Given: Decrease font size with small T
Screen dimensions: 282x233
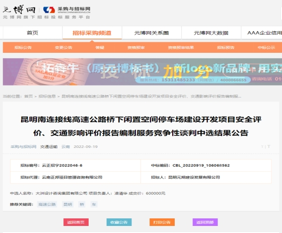Looking at the screenshot, I should point(262,147).
